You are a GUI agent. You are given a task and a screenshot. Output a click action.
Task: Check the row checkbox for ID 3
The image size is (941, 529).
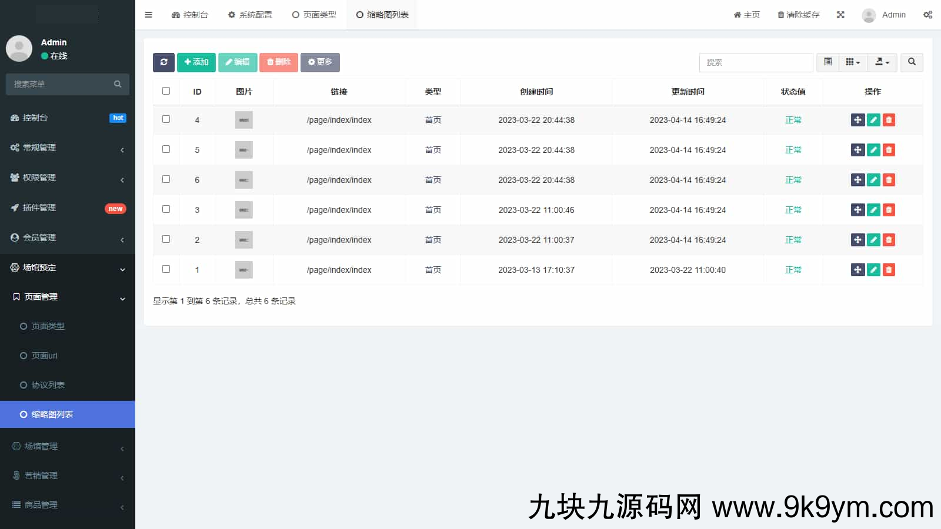click(166, 209)
